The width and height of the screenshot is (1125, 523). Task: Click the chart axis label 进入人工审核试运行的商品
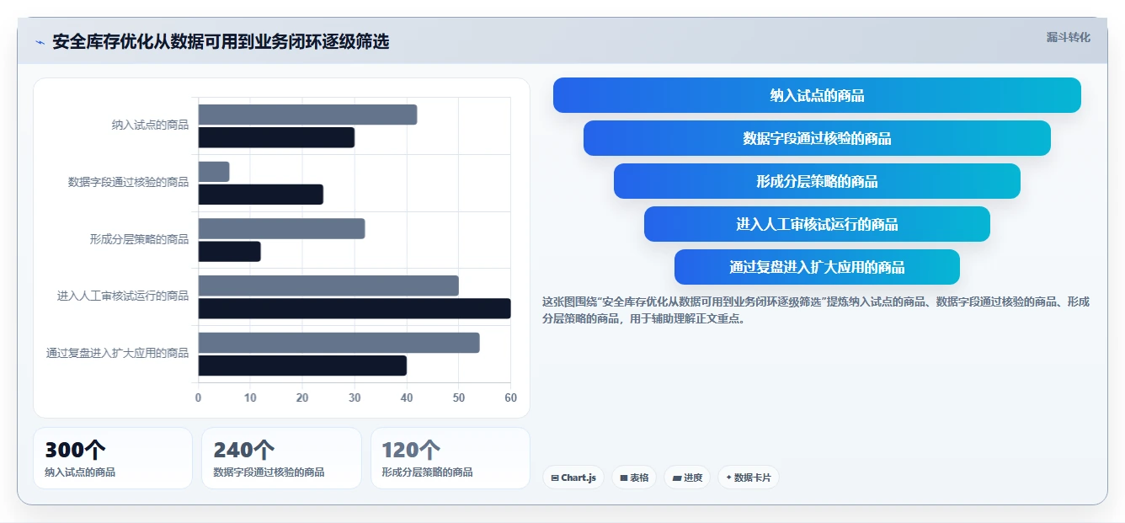[x=123, y=296]
